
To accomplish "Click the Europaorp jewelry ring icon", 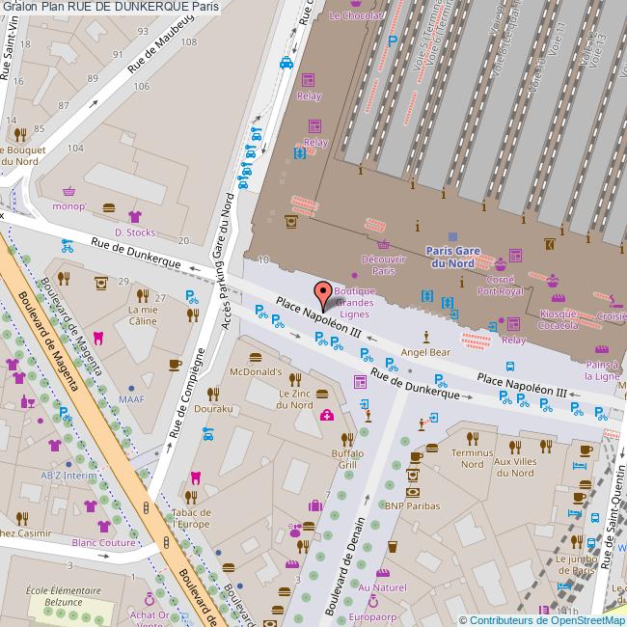I will pos(372,601).
